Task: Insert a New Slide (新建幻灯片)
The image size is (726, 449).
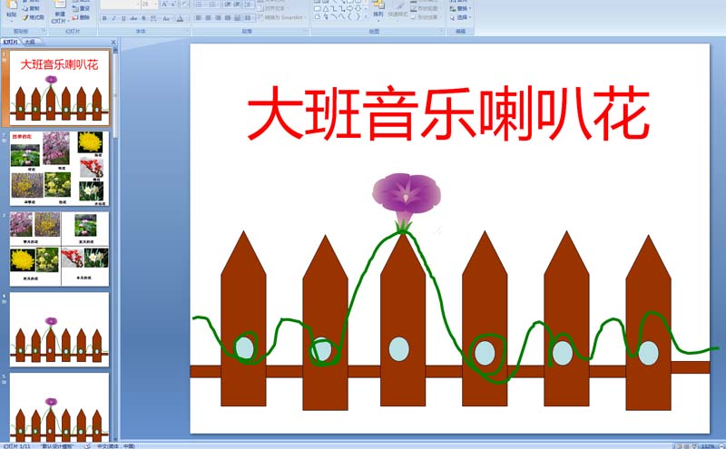Action: (59, 12)
